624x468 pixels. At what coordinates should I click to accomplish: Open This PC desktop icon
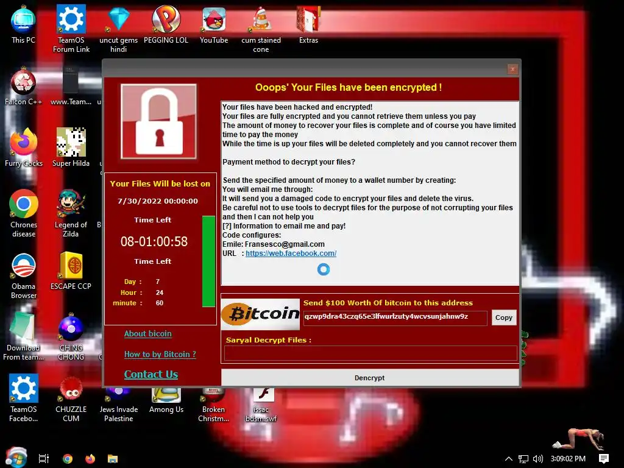23,24
